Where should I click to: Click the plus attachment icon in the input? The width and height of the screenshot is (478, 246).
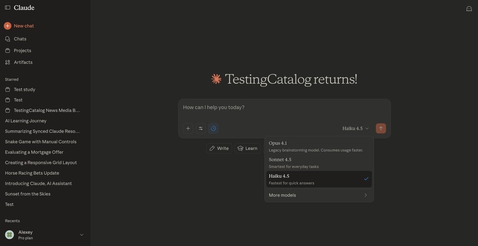[186, 128]
